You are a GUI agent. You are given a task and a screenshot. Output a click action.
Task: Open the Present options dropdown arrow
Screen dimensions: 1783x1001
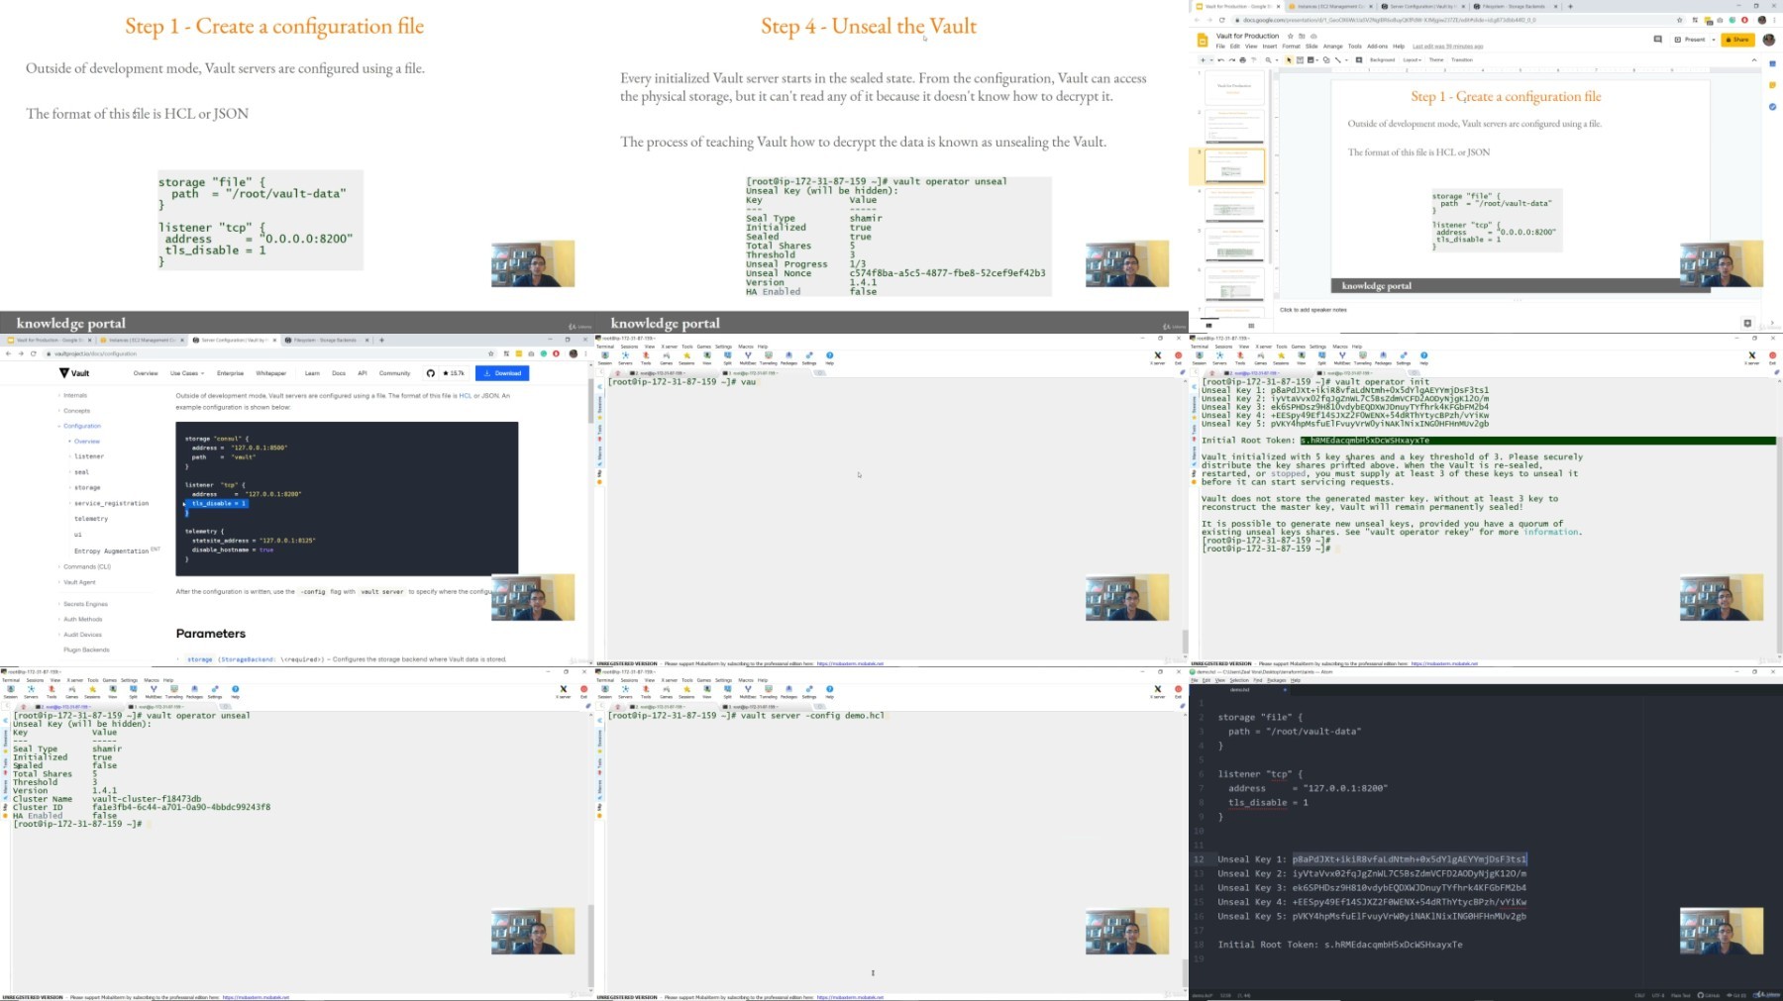pos(1714,40)
